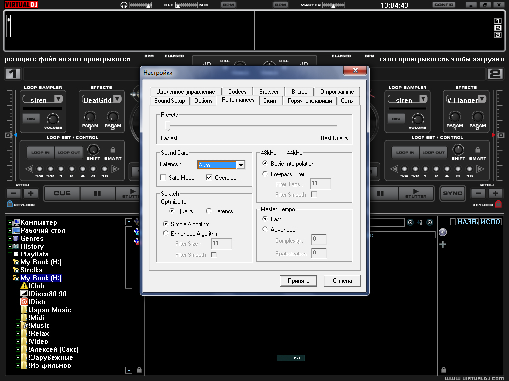Click the Genres icon in folder tree
Screen dimensions: 509x381
(15, 238)
